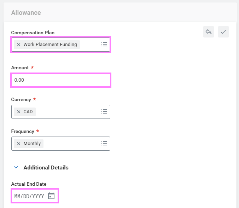Open the Frequency prompt list icon

coord(104,144)
